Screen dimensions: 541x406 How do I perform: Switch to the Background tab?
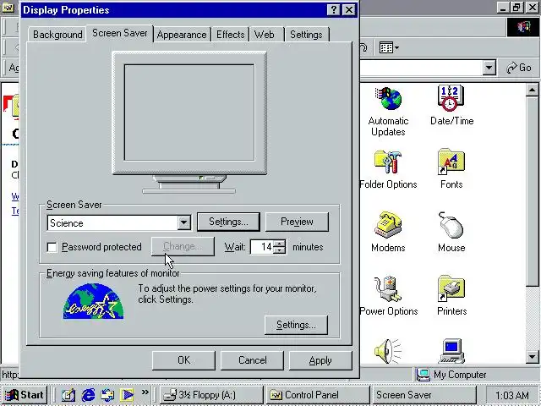point(57,35)
